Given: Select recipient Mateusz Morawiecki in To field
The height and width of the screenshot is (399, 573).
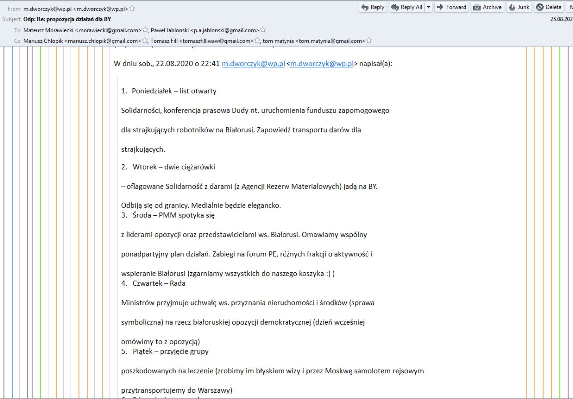Looking at the screenshot, I should 82,30.
